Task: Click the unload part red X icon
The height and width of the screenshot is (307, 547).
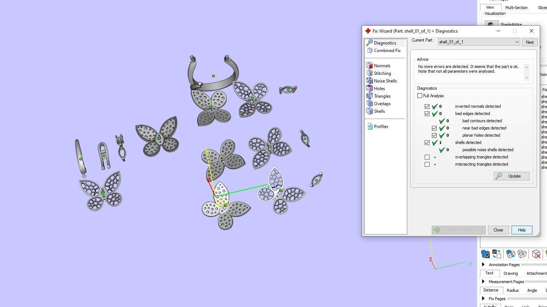Action: 536,254
